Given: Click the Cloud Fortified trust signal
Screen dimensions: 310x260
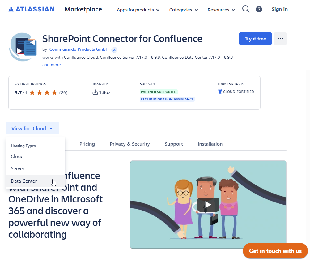Looking at the screenshot, I should 236,92.
